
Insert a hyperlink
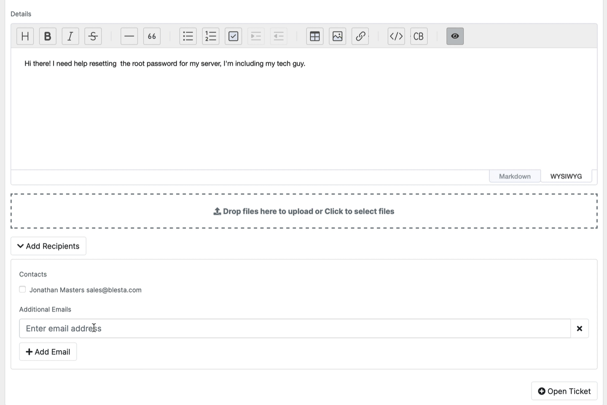coord(360,36)
